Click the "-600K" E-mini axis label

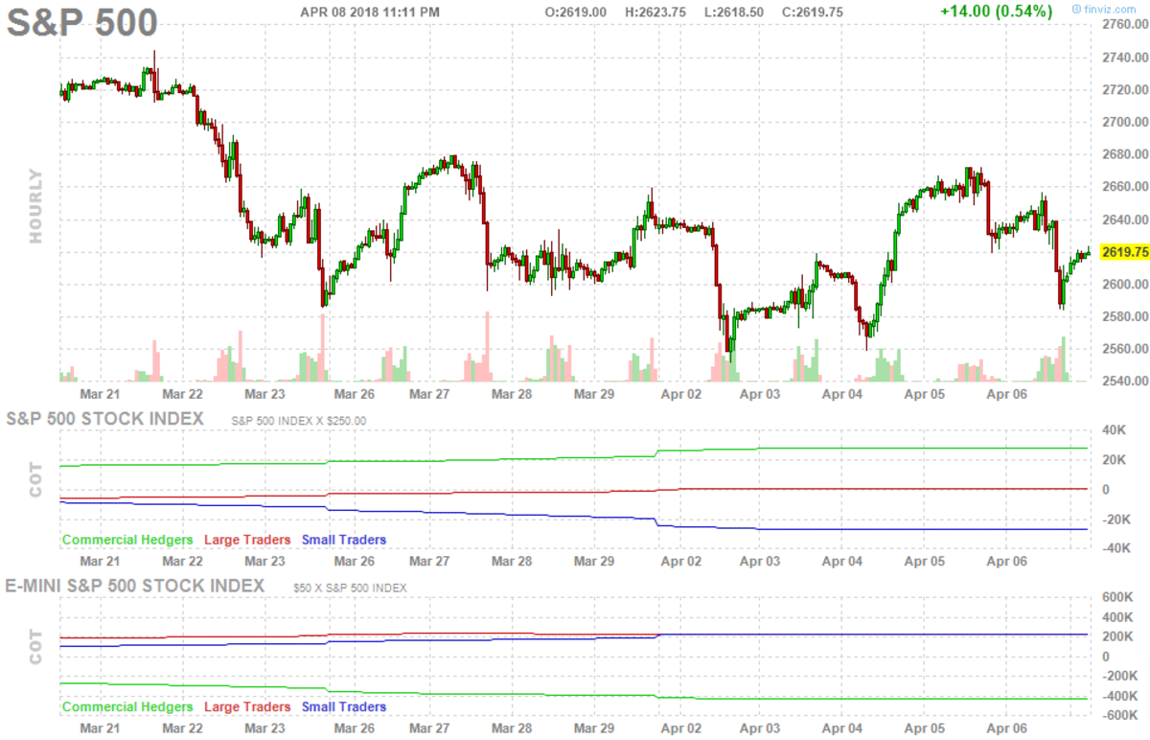(x=1120, y=716)
